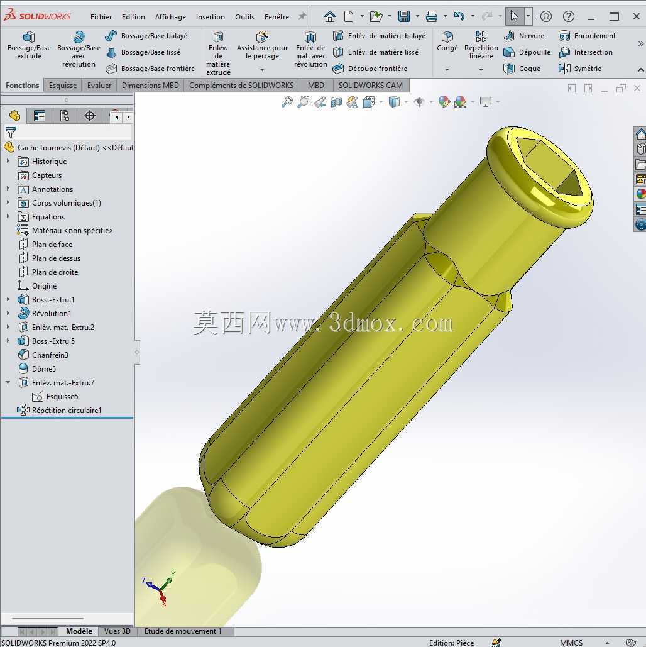Open the section view tool
Image resolution: width=646 pixels, height=647 pixels.
(336, 101)
